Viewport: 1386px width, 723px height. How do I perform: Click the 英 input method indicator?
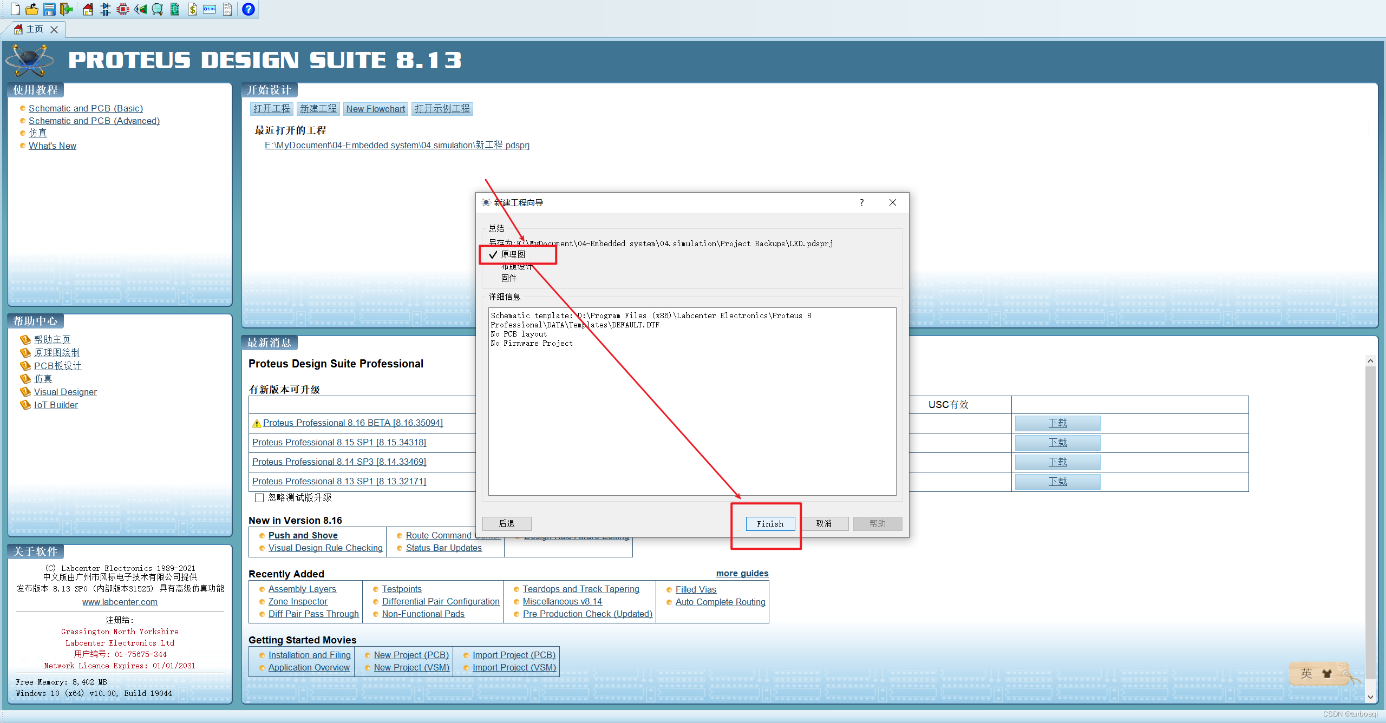point(1307,673)
